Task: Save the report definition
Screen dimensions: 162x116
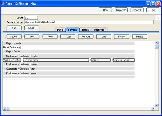Action: tap(153, 10)
